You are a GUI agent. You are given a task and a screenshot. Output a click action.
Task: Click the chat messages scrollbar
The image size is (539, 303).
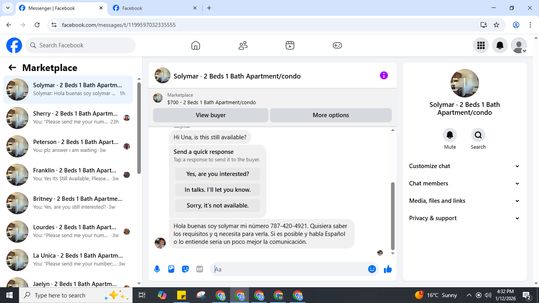pos(393,216)
